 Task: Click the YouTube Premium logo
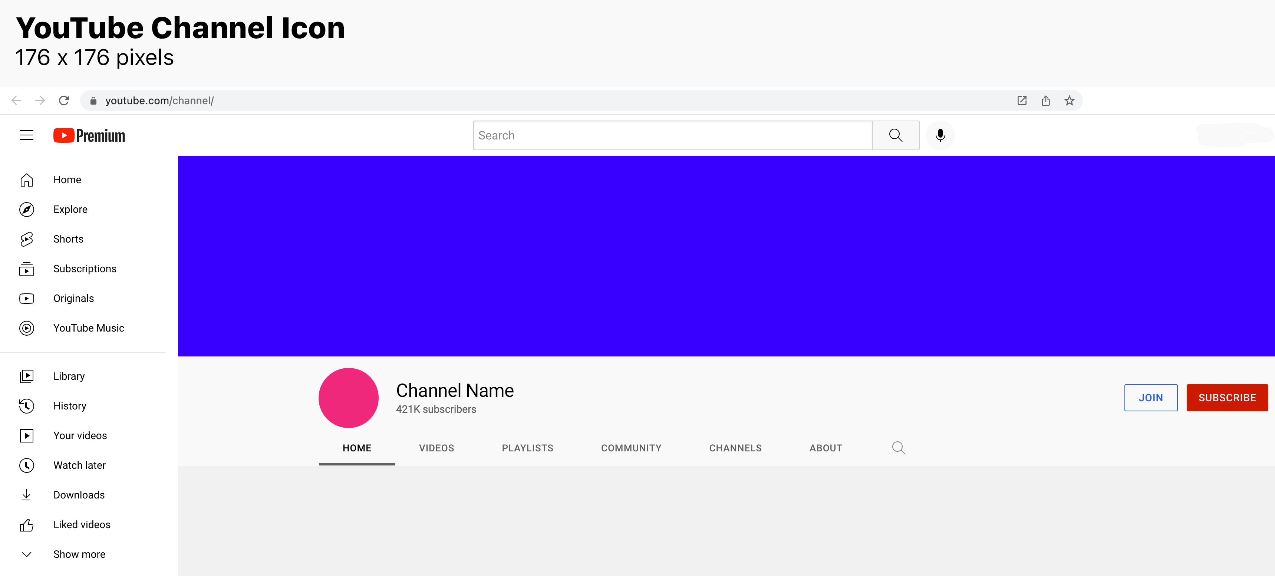click(x=88, y=135)
